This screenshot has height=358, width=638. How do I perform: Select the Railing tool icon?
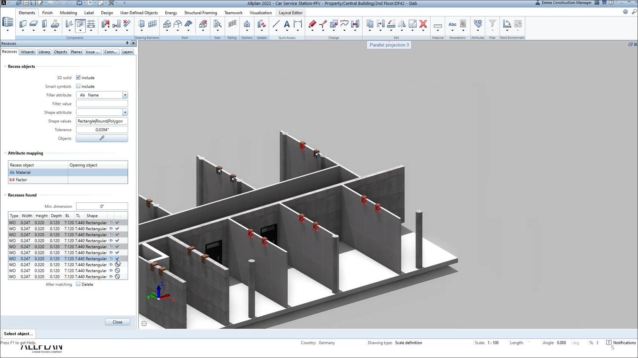tap(232, 24)
